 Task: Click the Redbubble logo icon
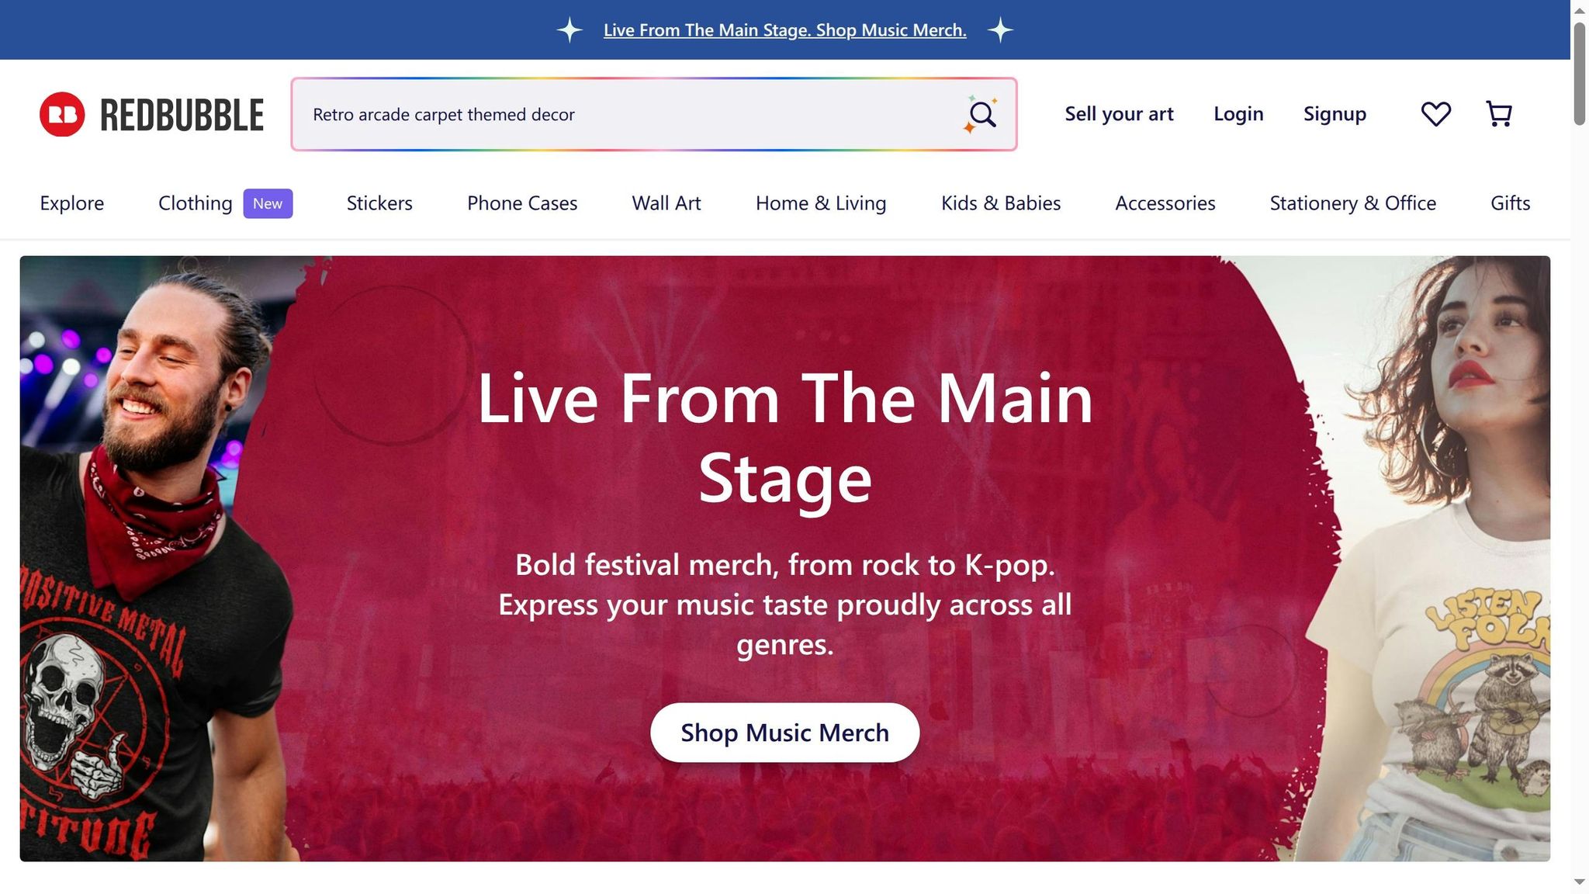[x=62, y=114]
